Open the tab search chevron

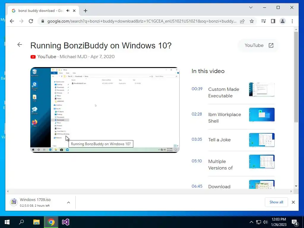[251, 7]
